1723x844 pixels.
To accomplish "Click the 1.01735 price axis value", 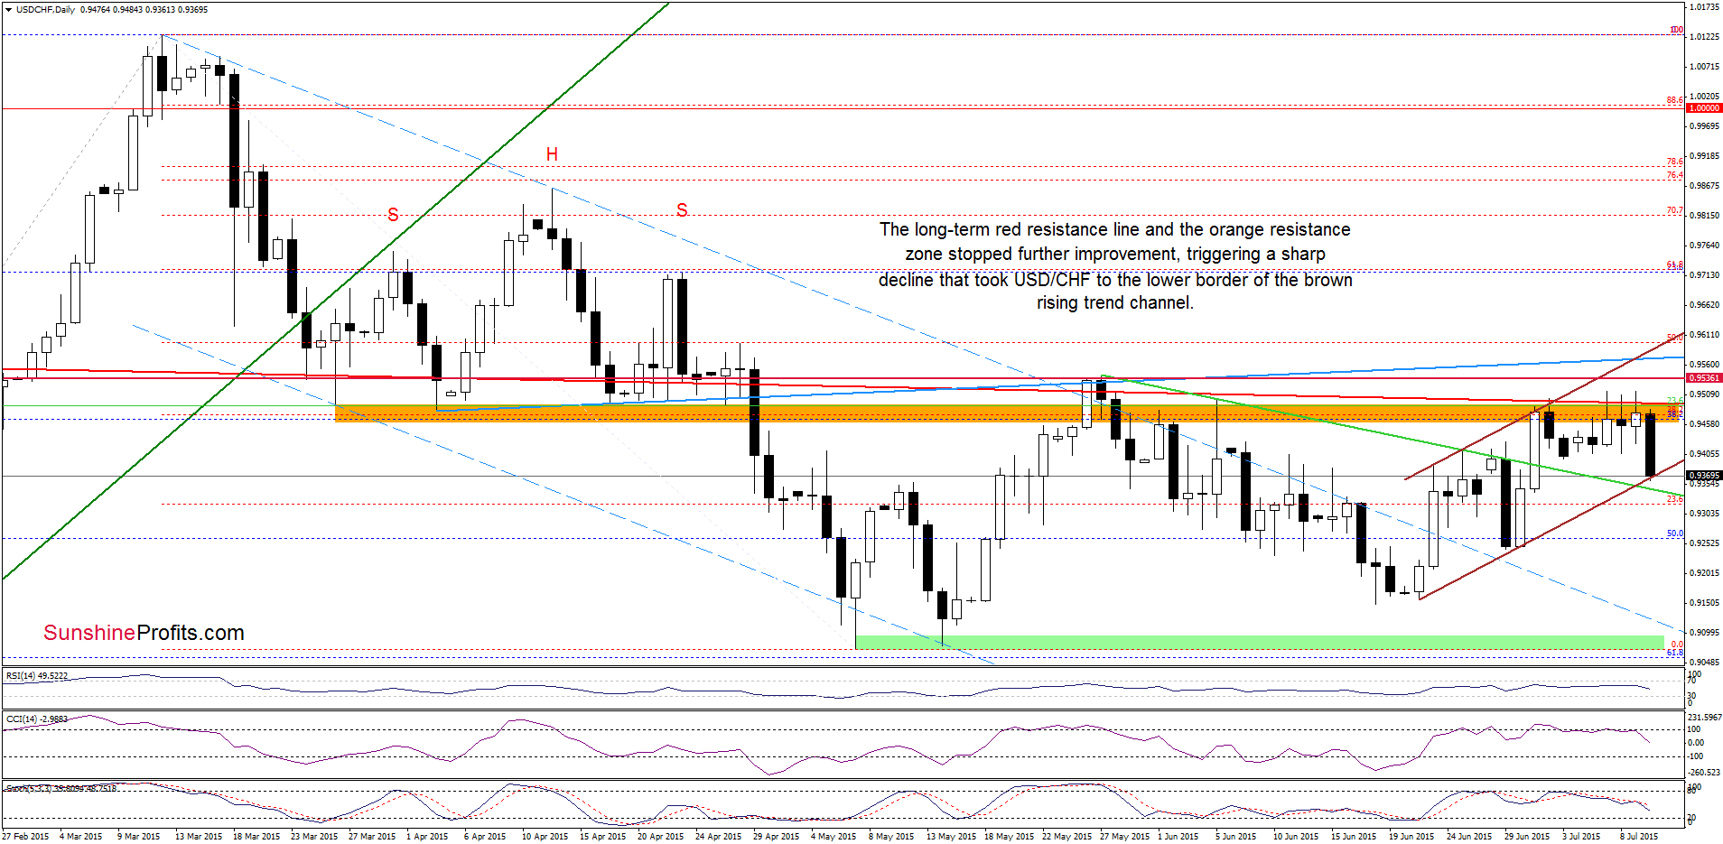I will click(1704, 7).
